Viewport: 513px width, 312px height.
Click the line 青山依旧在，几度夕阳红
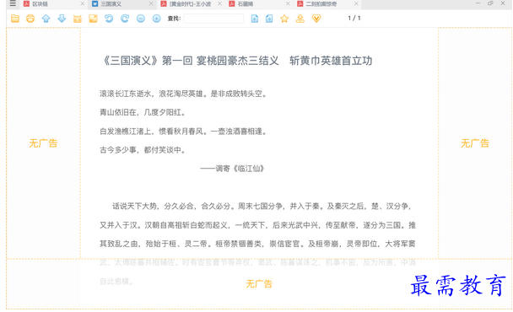143,112
